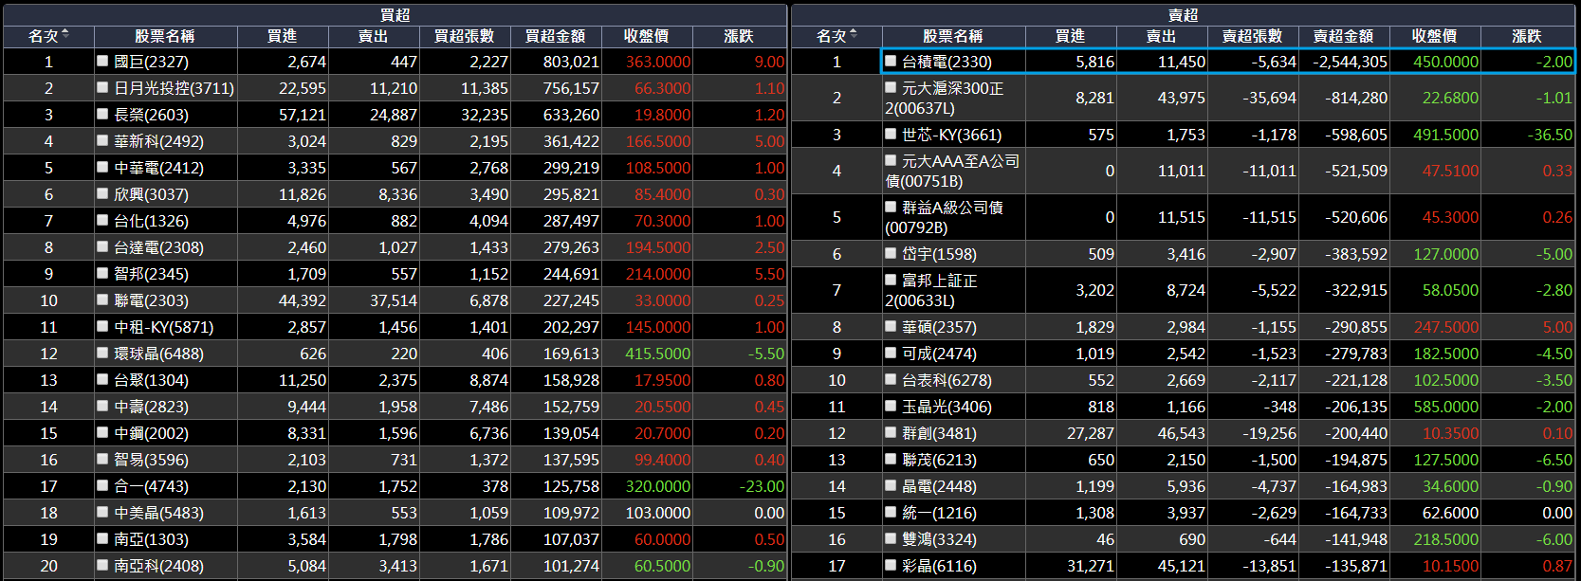Select stock 南亞科(2408)
Viewport: 1581px width, 581px height.
(158, 566)
